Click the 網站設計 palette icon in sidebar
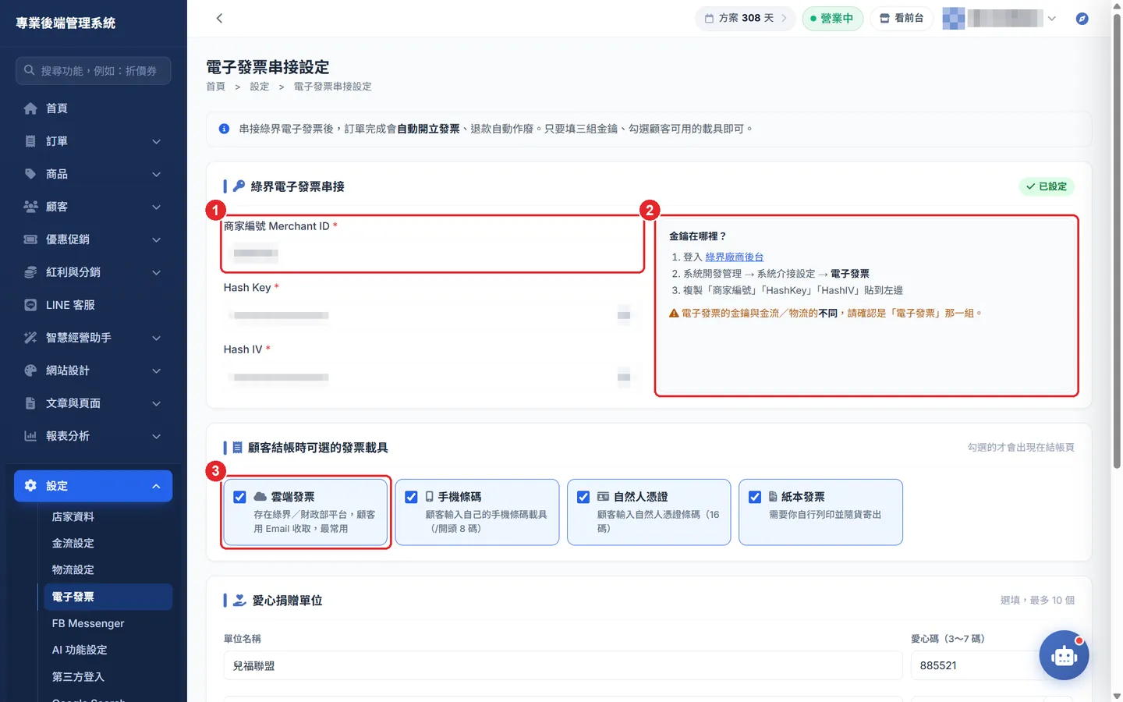Viewport: 1123px width, 702px height. pos(30,370)
